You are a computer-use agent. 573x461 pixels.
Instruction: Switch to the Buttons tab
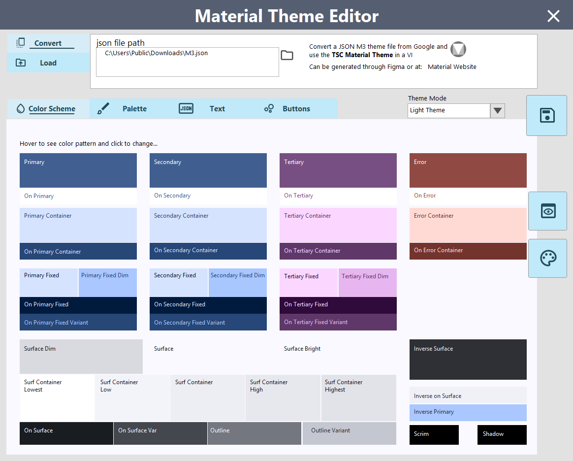(296, 109)
